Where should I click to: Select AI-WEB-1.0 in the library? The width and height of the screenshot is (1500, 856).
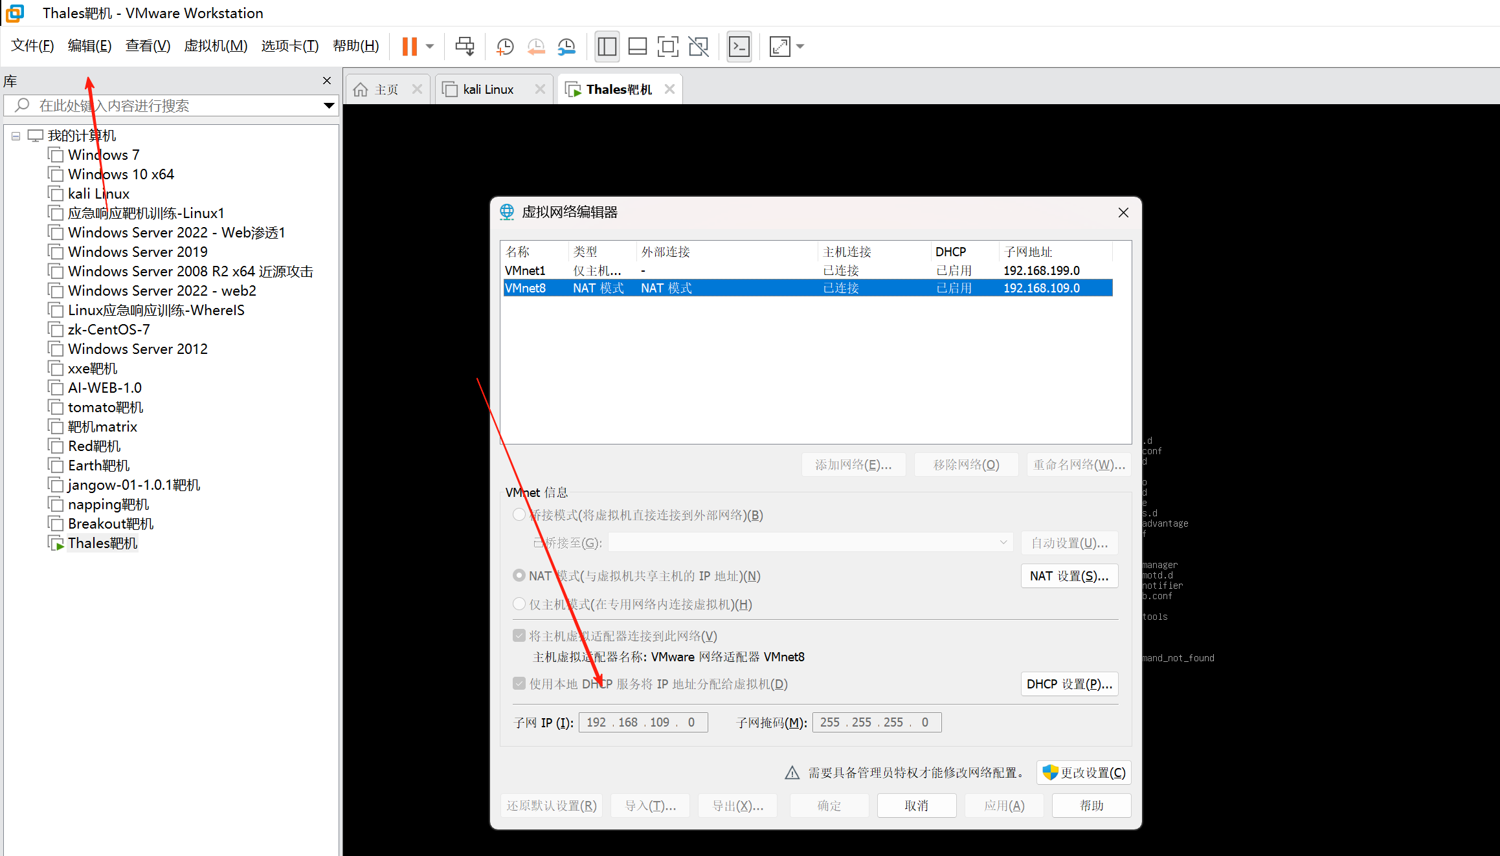(x=105, y=388)
